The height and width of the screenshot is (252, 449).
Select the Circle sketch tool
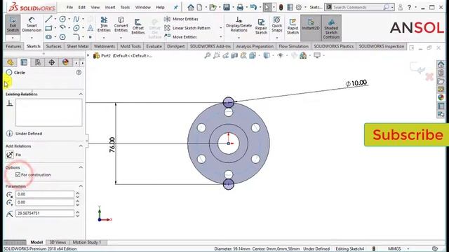click(62, 19)
